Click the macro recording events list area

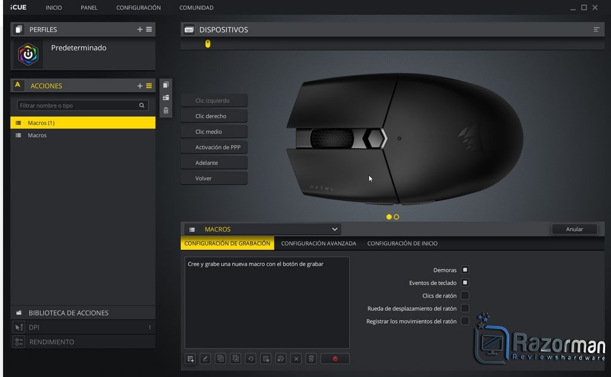click(267, 302)
